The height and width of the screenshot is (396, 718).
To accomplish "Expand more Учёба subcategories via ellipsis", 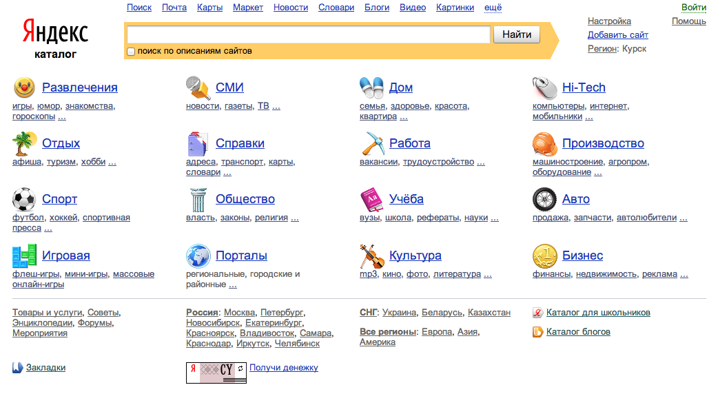I will 495,218.
